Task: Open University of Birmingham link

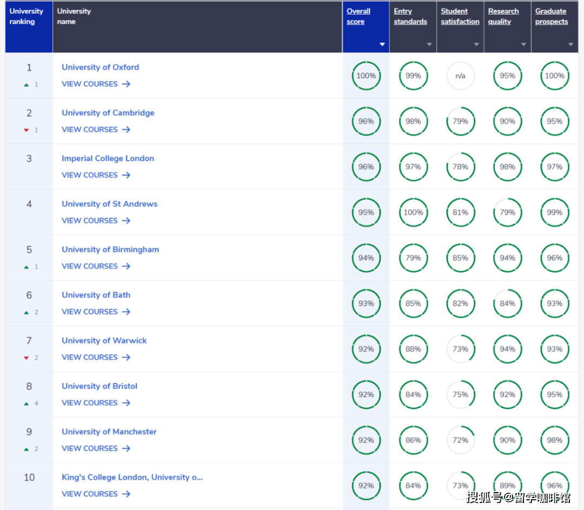Action: [x=110, y=250]
